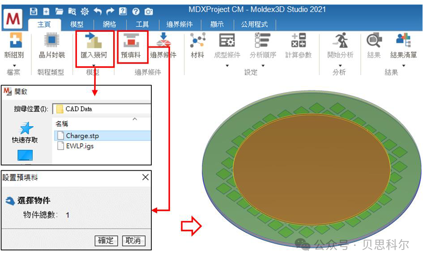The image size is (423, 262).
Task: Select file EWLP.igs in open dialog
Action: [76, 146]
